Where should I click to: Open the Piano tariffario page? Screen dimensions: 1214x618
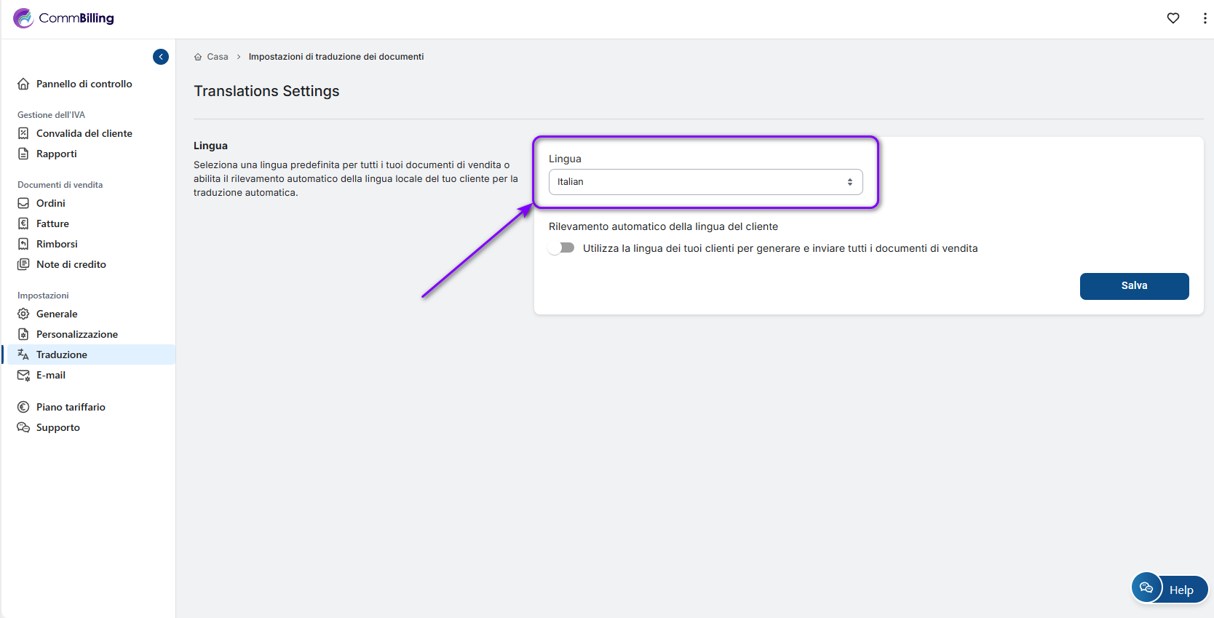pos(71,407)
